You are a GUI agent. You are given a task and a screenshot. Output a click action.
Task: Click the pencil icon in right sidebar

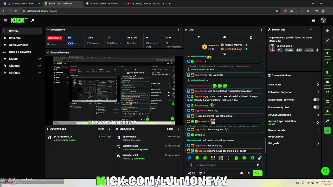click(327, 41)
